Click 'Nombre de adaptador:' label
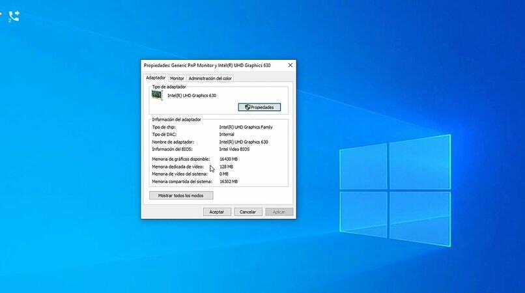The height and width of the screenshot is (293, 525). (x=173, y=142)
